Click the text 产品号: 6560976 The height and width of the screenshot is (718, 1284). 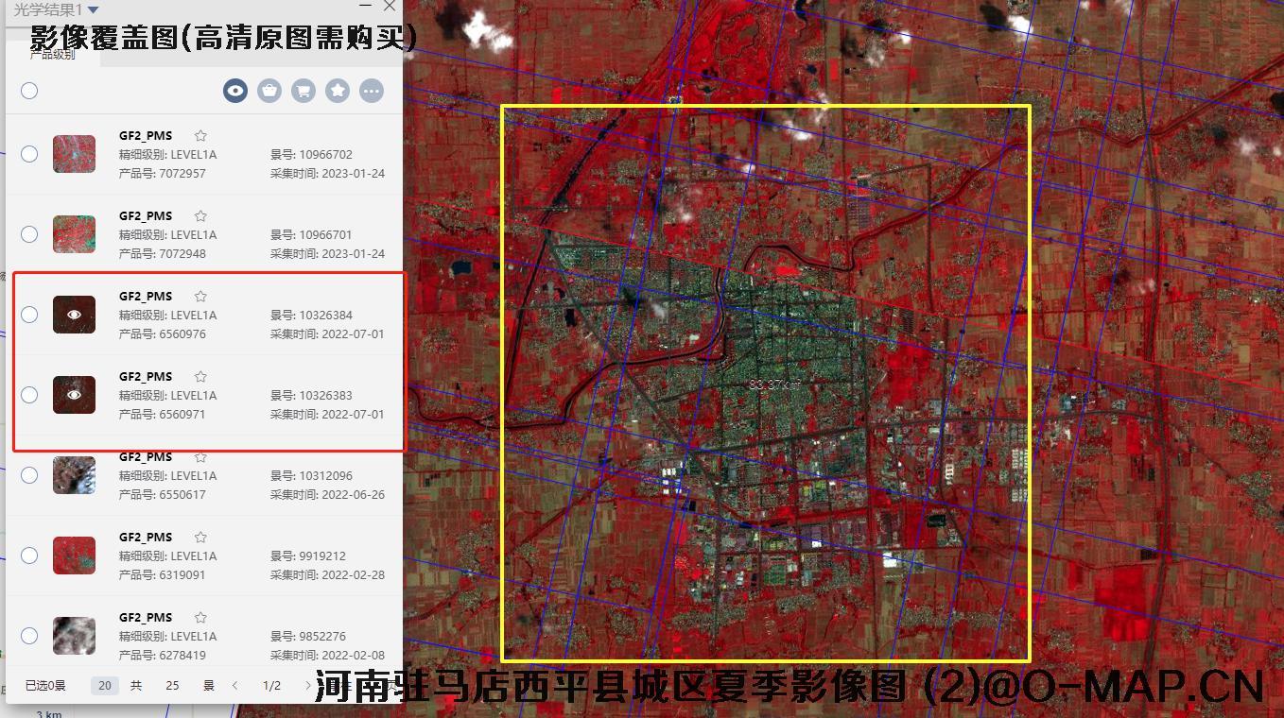pos(163,334)
